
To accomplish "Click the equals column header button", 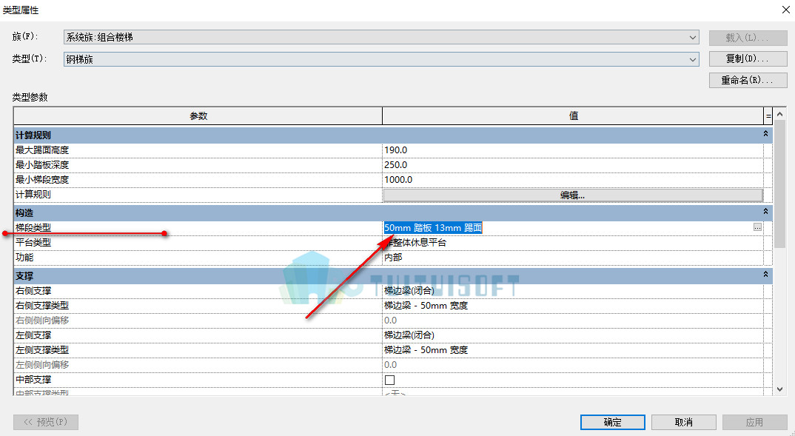I will click(x=768, y=116).
